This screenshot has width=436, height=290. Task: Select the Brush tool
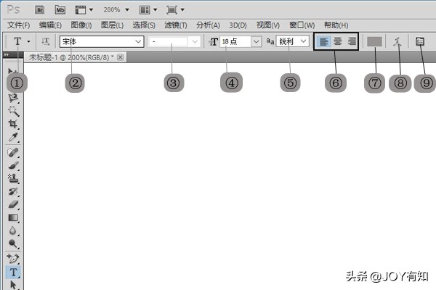13,166
